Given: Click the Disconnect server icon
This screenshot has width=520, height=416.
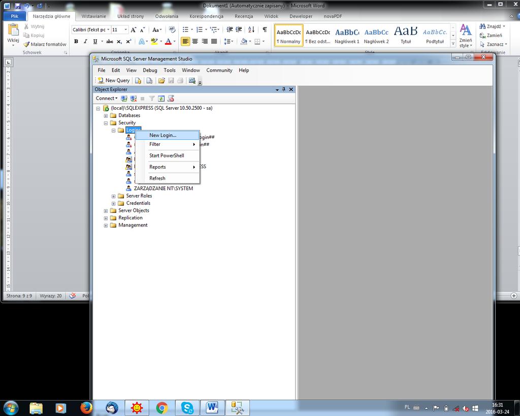Looking at the screenshot, I should [134, 99].
